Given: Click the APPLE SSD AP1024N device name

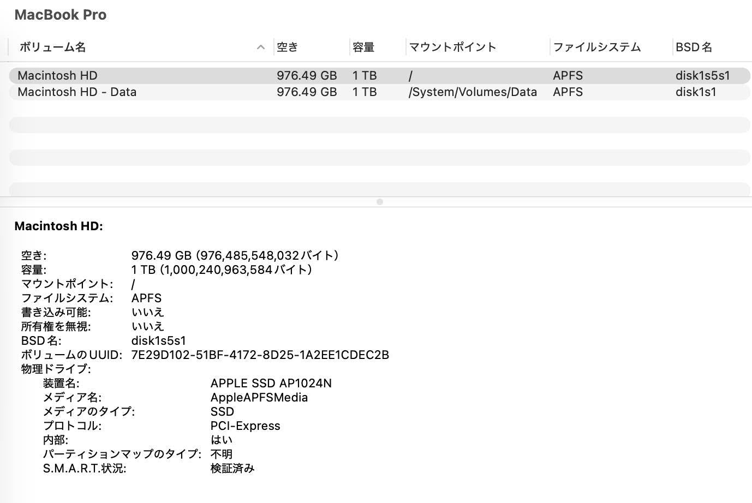Looking at the screenshot, I should 271,383.
